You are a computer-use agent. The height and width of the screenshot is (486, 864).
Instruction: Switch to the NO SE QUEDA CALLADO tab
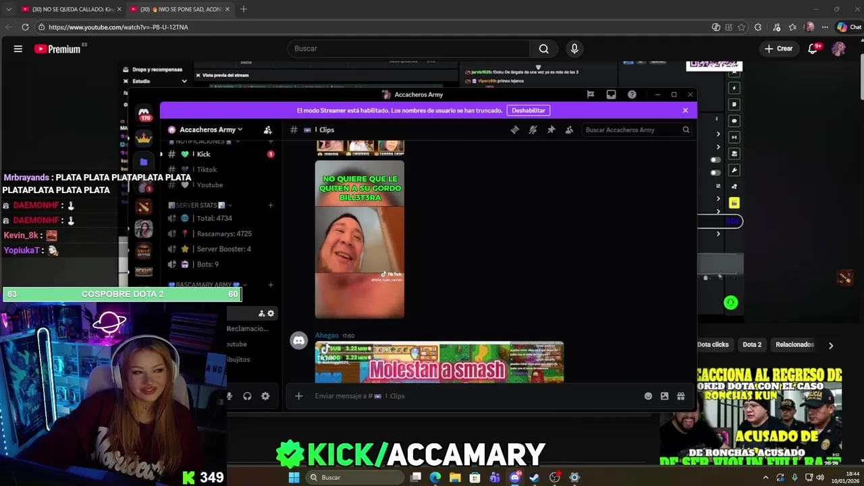[71, 9]
